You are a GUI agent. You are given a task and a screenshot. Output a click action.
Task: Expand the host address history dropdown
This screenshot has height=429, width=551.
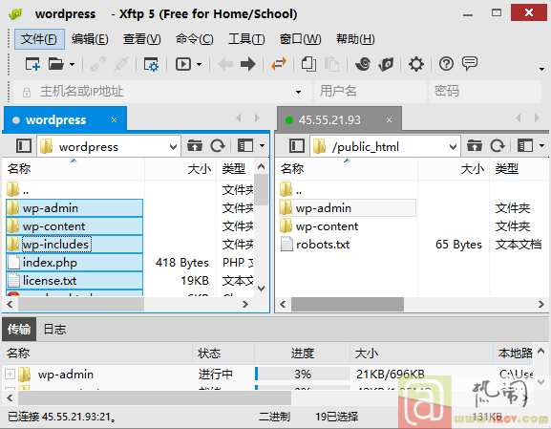pyautogui.click(x=298, y=92)
